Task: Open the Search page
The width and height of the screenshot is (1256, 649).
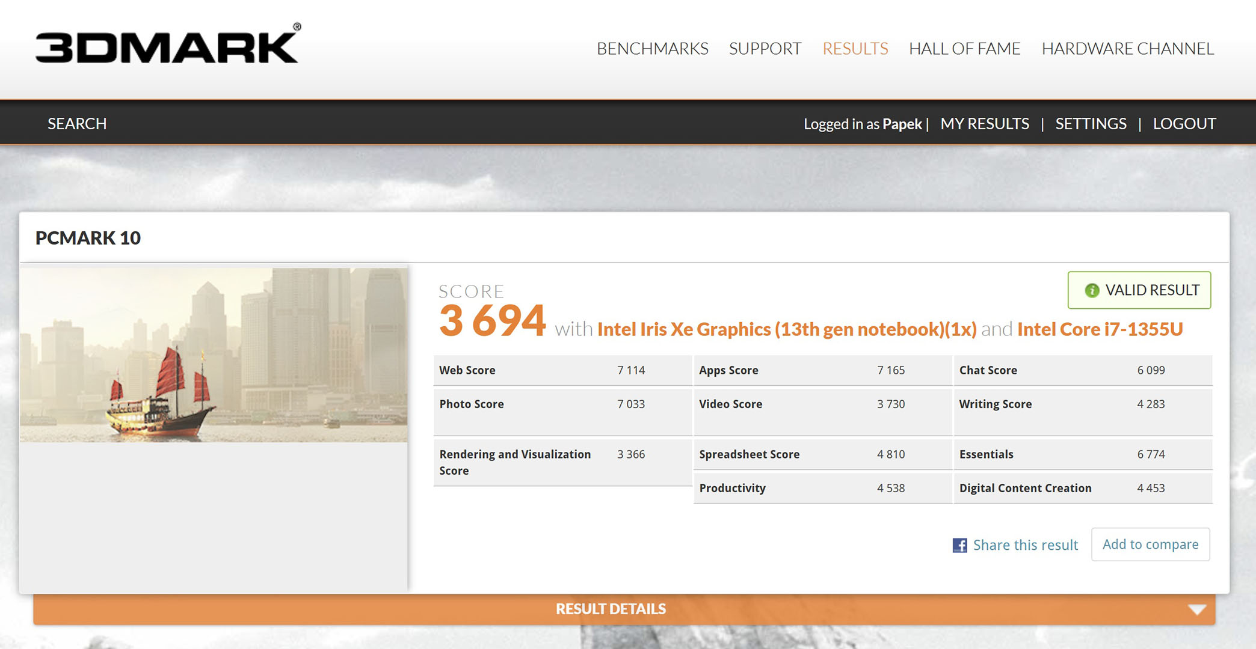Action: pyautogui.click(x=77, y=124)
